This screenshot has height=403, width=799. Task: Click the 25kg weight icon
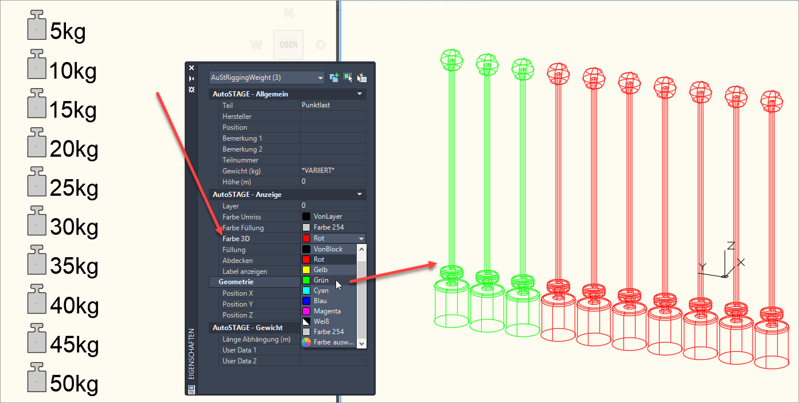pyautogui.click(x=37, y=181)
